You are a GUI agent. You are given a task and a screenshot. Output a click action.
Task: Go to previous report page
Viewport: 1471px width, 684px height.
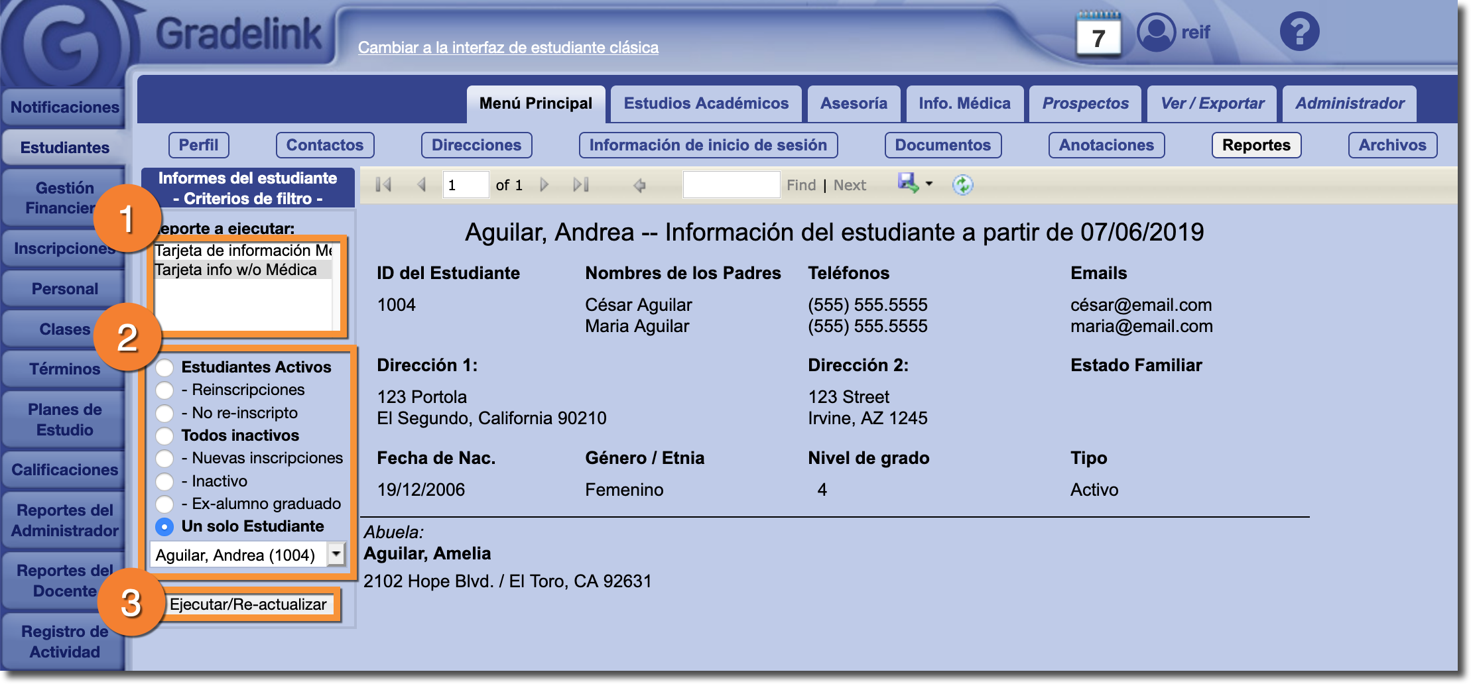[421, 185]
